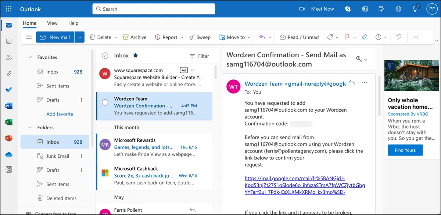The image size is (441, 215).
Task: Toggle Read / Unread
Action: (299, 37)
